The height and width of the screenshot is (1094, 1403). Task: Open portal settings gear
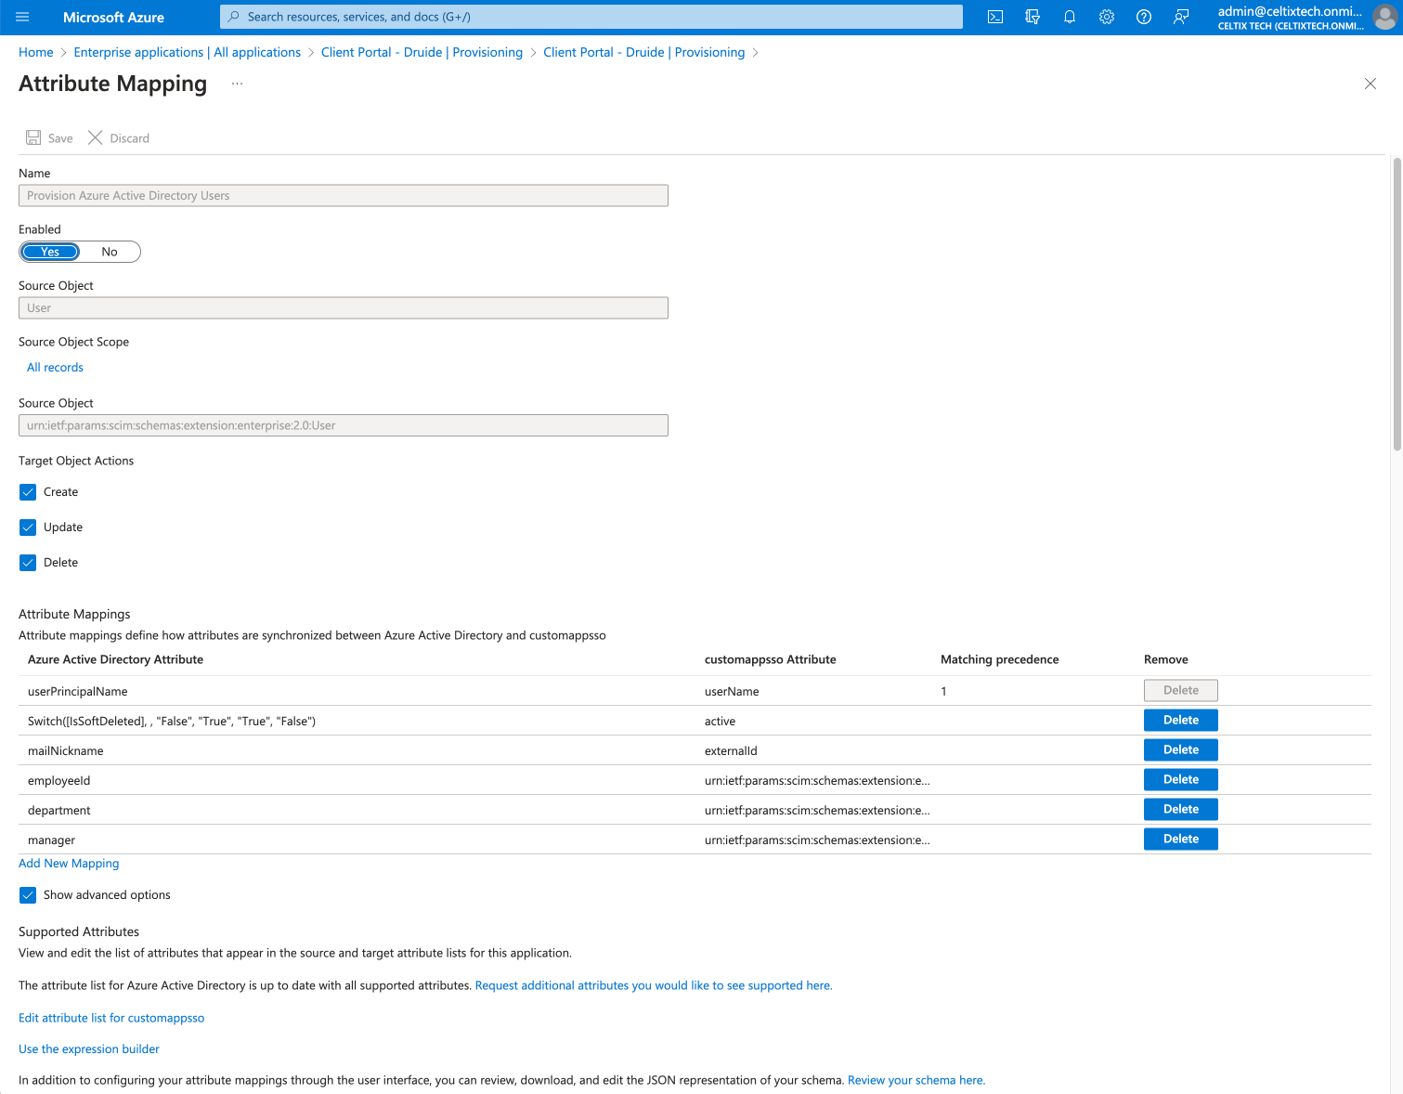coord(1107,17)
